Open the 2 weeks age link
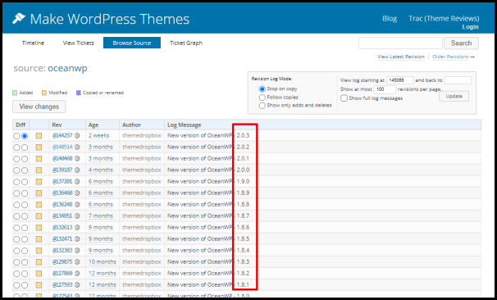This screenshot has width=497, height=300. (x=99, y=135)
